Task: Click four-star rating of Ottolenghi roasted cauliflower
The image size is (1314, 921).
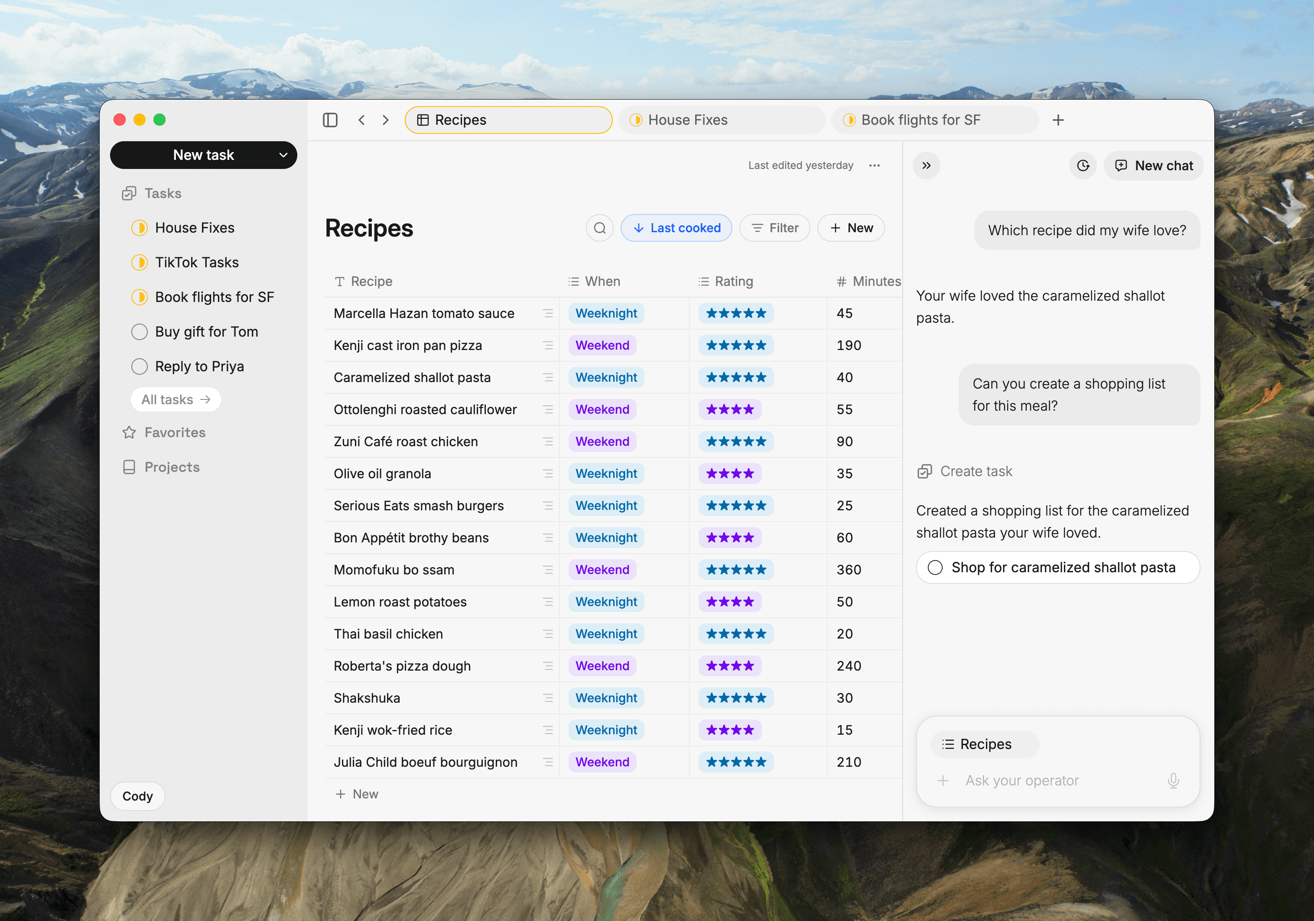Action: [730, 409]
